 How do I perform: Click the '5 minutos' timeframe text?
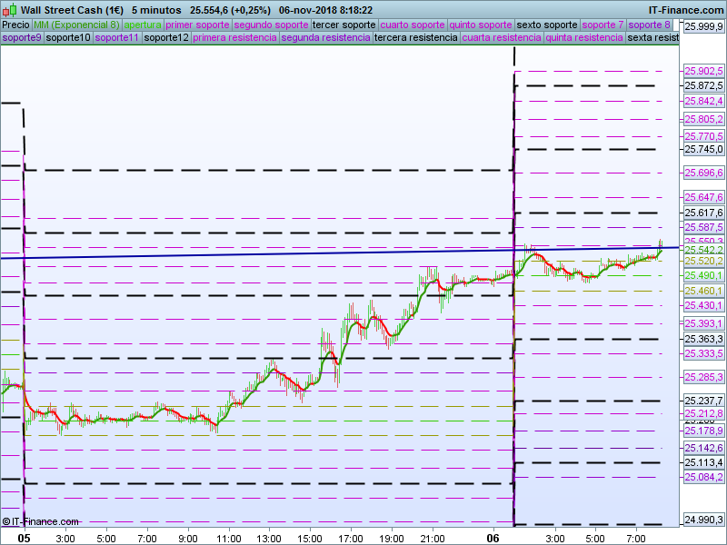156,10
